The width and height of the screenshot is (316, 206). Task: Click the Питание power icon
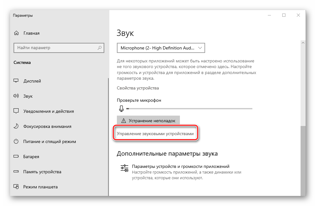pos(16,141)
